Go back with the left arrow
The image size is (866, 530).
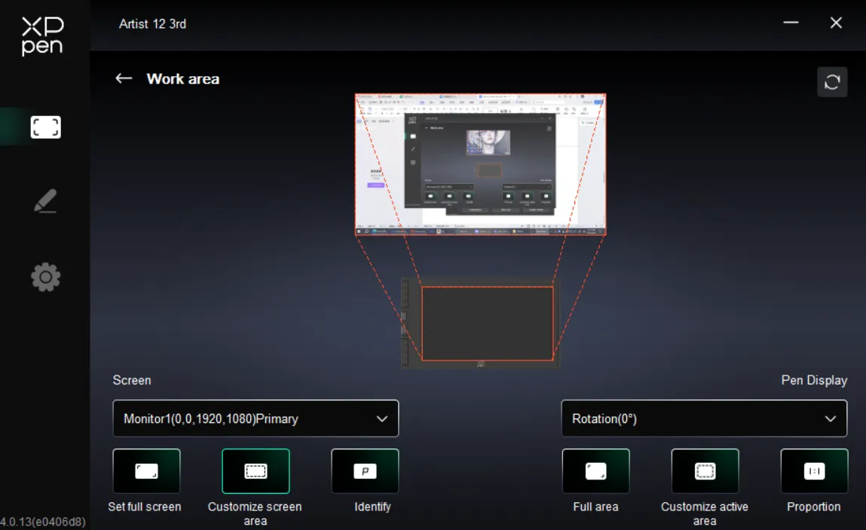pos(124,78)
